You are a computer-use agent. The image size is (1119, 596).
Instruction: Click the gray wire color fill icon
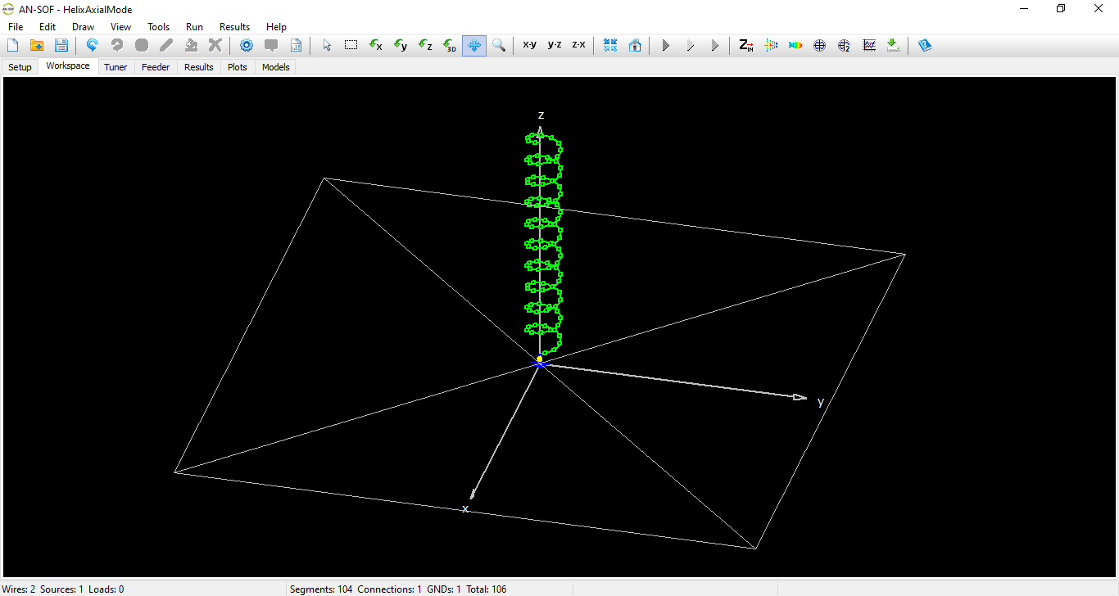pos(190,45)
